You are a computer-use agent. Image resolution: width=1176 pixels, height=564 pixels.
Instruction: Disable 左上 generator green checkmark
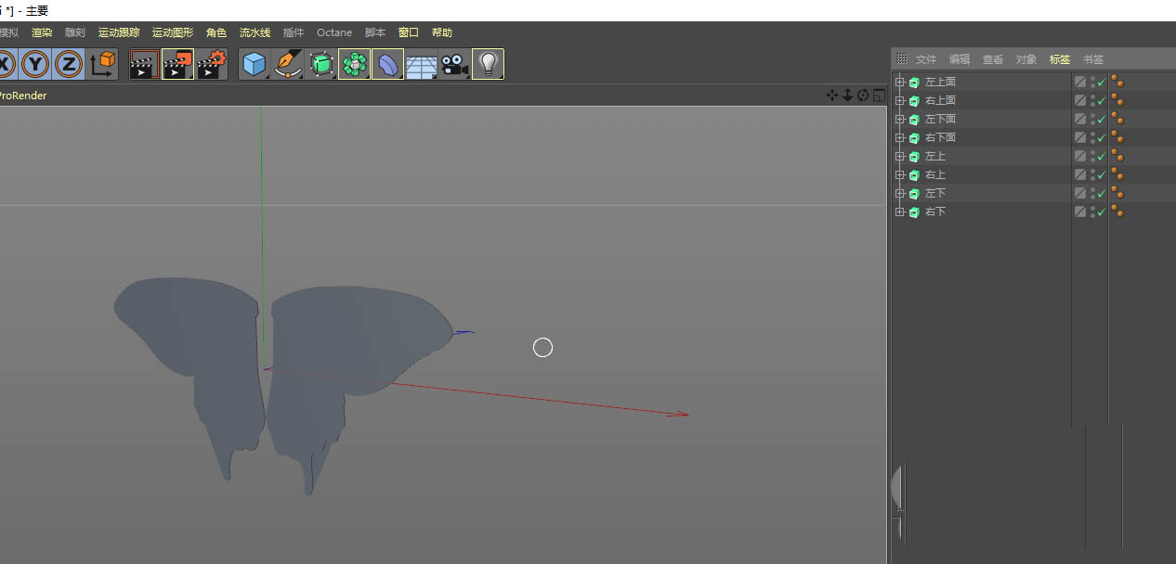coord(1102,157)
